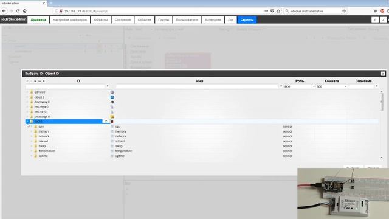The width and height of the screenshot is (389, 219).
Task: Open the Драйвера tab
Action: click(x=38, y=20)
